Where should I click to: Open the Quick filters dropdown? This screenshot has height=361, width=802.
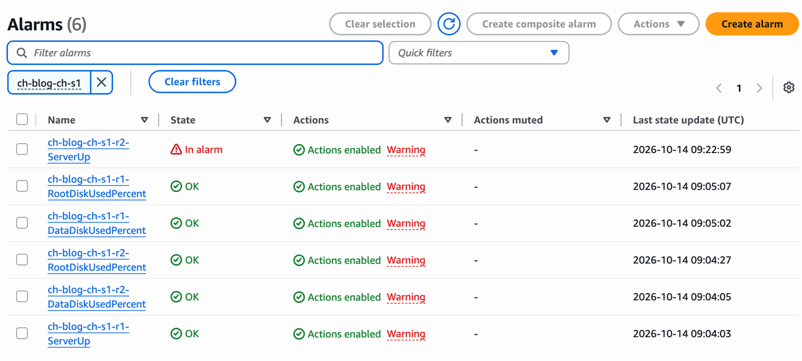(x=479, y=53)
